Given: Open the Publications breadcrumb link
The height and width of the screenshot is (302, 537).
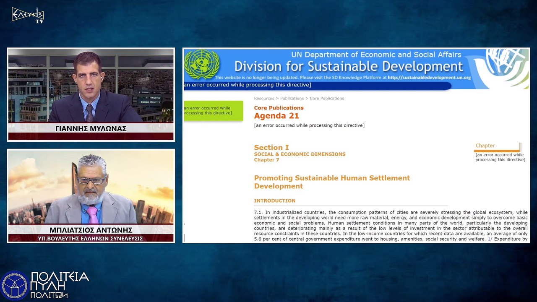Looking at the screenshot, I should [x=292, y=98].
